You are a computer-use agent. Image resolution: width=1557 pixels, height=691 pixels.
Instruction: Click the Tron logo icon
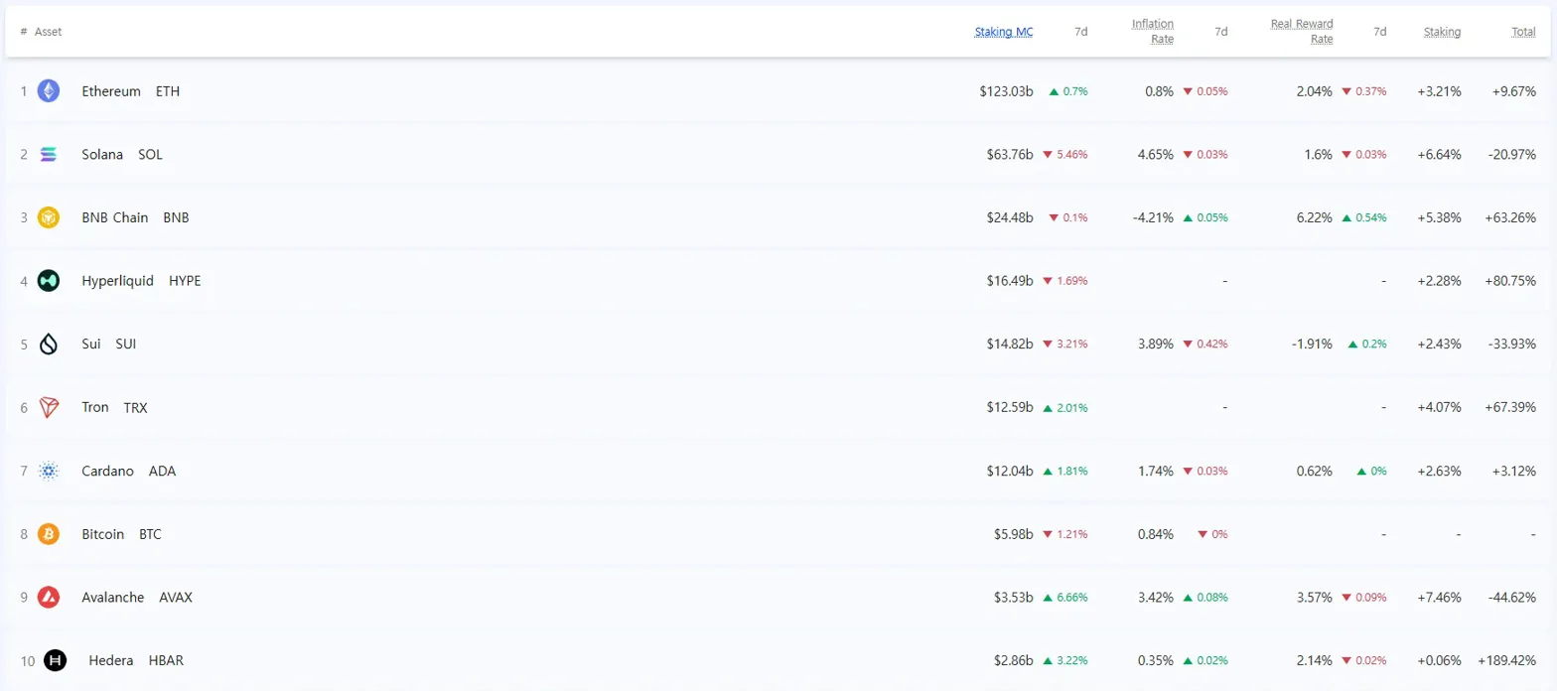pos(48,407)
